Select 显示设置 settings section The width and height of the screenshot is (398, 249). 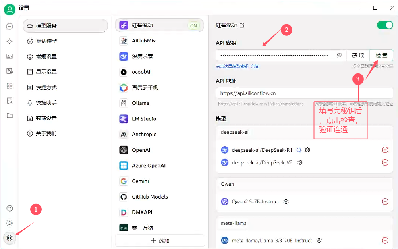click(66, 72)
